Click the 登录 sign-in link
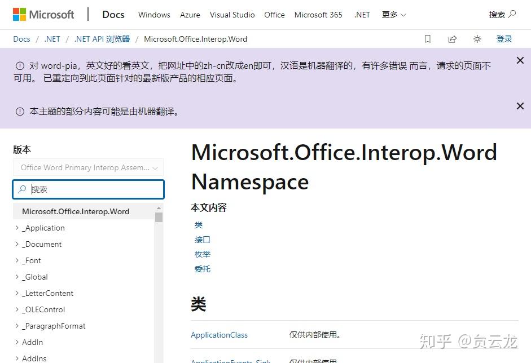531x363 pixels. click(504, 38)
